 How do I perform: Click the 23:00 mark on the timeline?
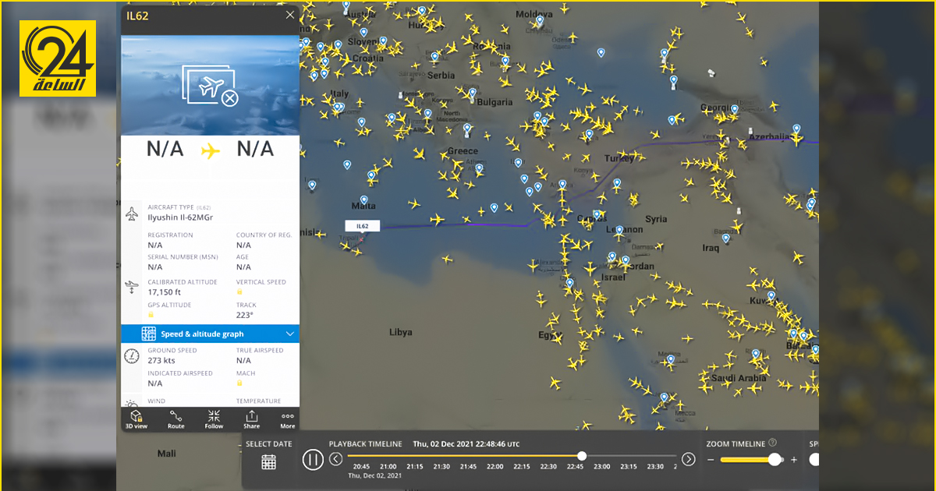click(602, 467)
